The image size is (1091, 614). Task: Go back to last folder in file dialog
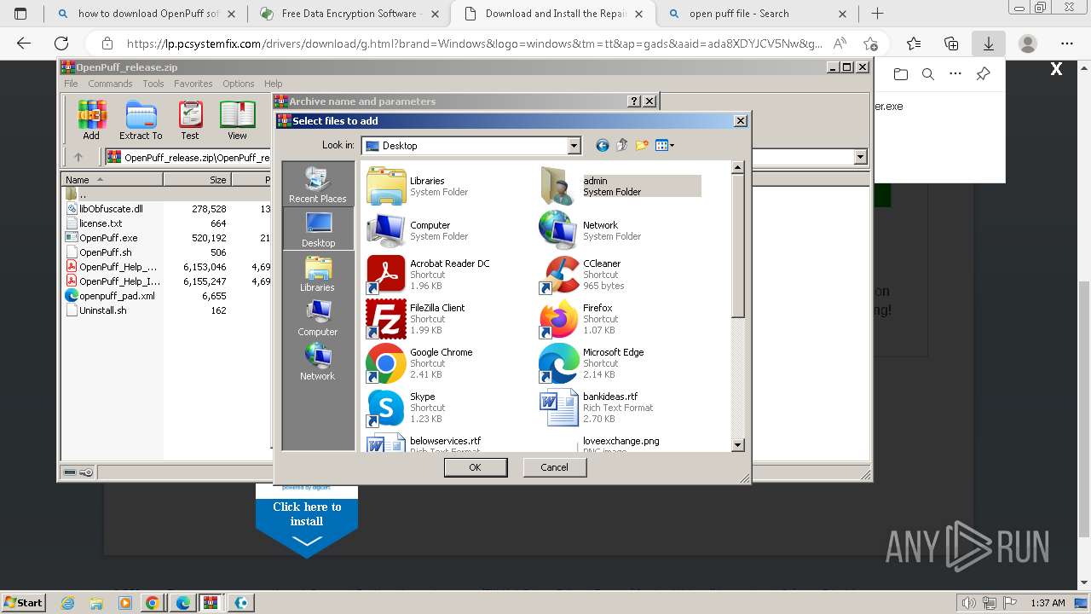(x=602, y=146)
